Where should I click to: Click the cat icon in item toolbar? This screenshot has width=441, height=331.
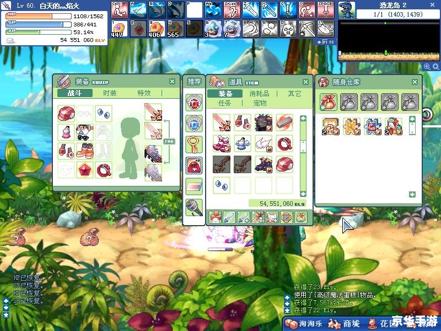(272, 217)
